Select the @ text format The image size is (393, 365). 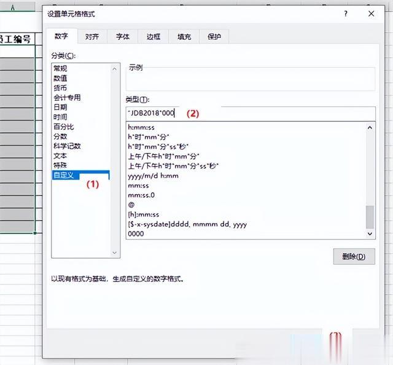point(131,205)
